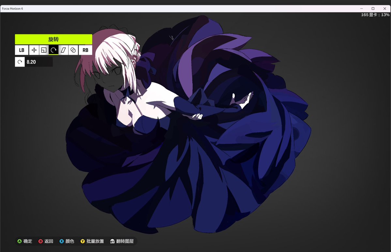This screenshot has width=391, height=252.
Task: Click the anime character vinyl artwork
Action: pyautogui.click(x=188, y=125)
